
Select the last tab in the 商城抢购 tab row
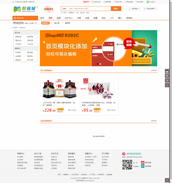pyautogui.click(x=68, y=23)
